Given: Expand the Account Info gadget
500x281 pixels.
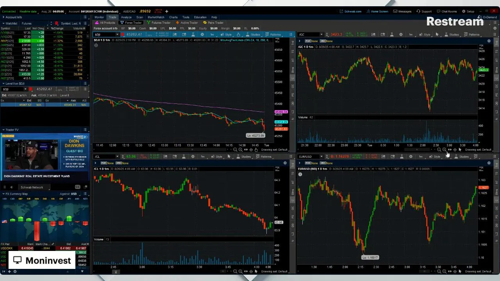Looking at the screenshot, I should (3, 17).
